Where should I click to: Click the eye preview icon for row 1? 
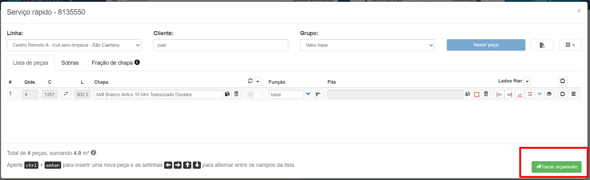click(x=549, y=94)
